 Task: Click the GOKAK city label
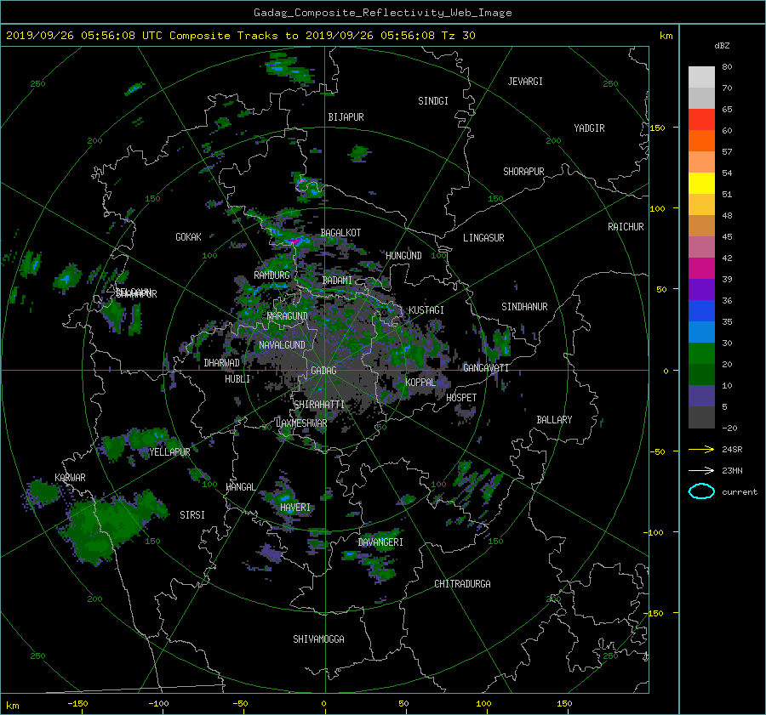coord(189,237)
